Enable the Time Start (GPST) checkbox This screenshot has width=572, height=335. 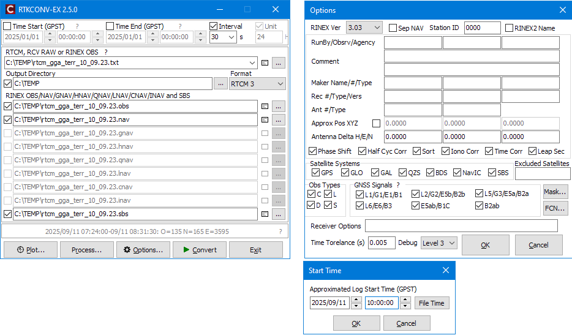(x=7, y=26)
